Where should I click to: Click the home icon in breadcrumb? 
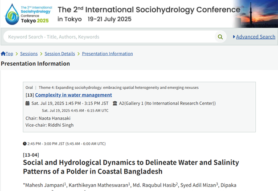point(3,54)
